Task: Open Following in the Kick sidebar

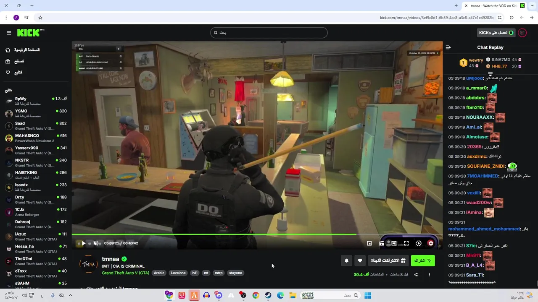Action: (14, 73)
